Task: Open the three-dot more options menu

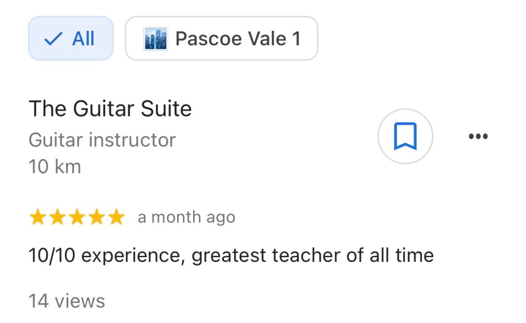Action: [478, 137]
